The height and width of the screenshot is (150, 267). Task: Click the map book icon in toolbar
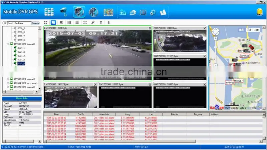(163, 12)
